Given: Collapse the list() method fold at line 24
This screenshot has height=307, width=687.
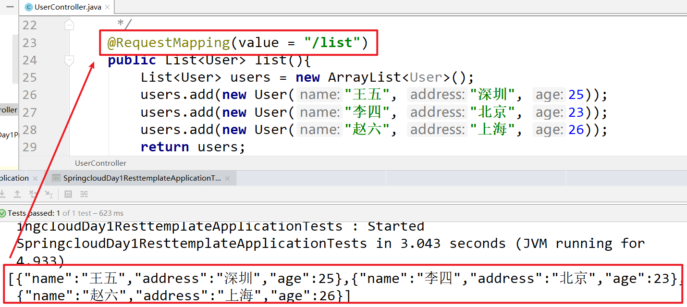Looking at the screenshot, I should pyautogui.click(x=70, y=60).
